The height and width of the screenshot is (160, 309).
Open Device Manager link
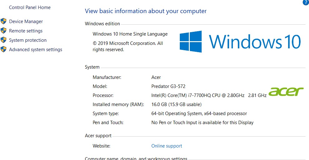[26, 22]
